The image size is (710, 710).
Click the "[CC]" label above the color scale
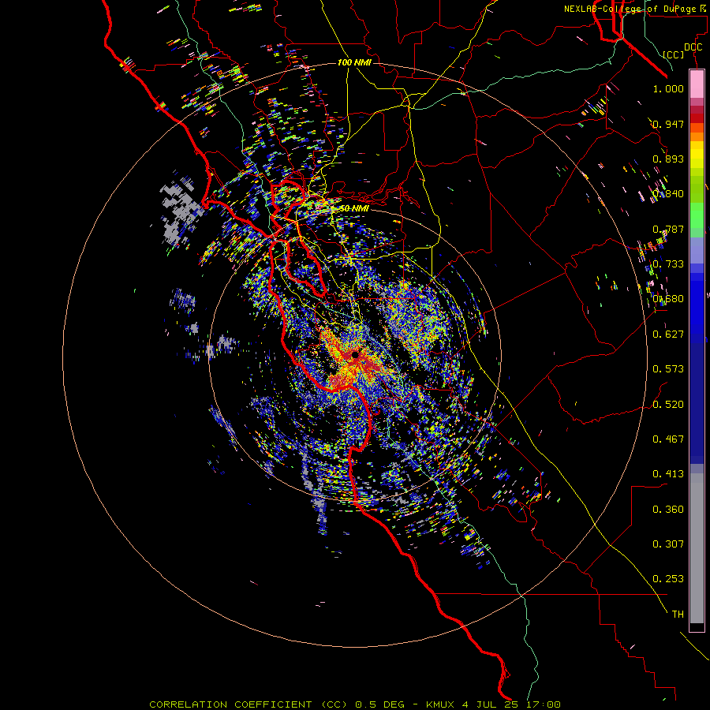click(x=674, y=54)
